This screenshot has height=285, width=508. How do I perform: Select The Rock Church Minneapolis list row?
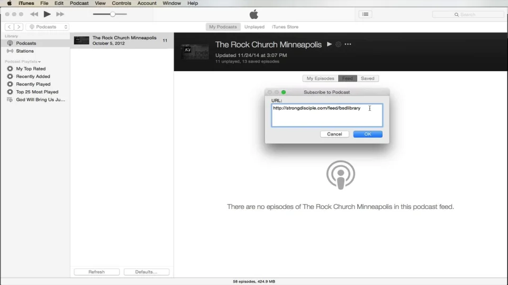pos(122,41)
